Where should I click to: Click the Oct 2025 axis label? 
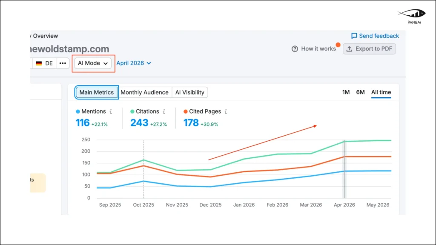coord(143,205)
